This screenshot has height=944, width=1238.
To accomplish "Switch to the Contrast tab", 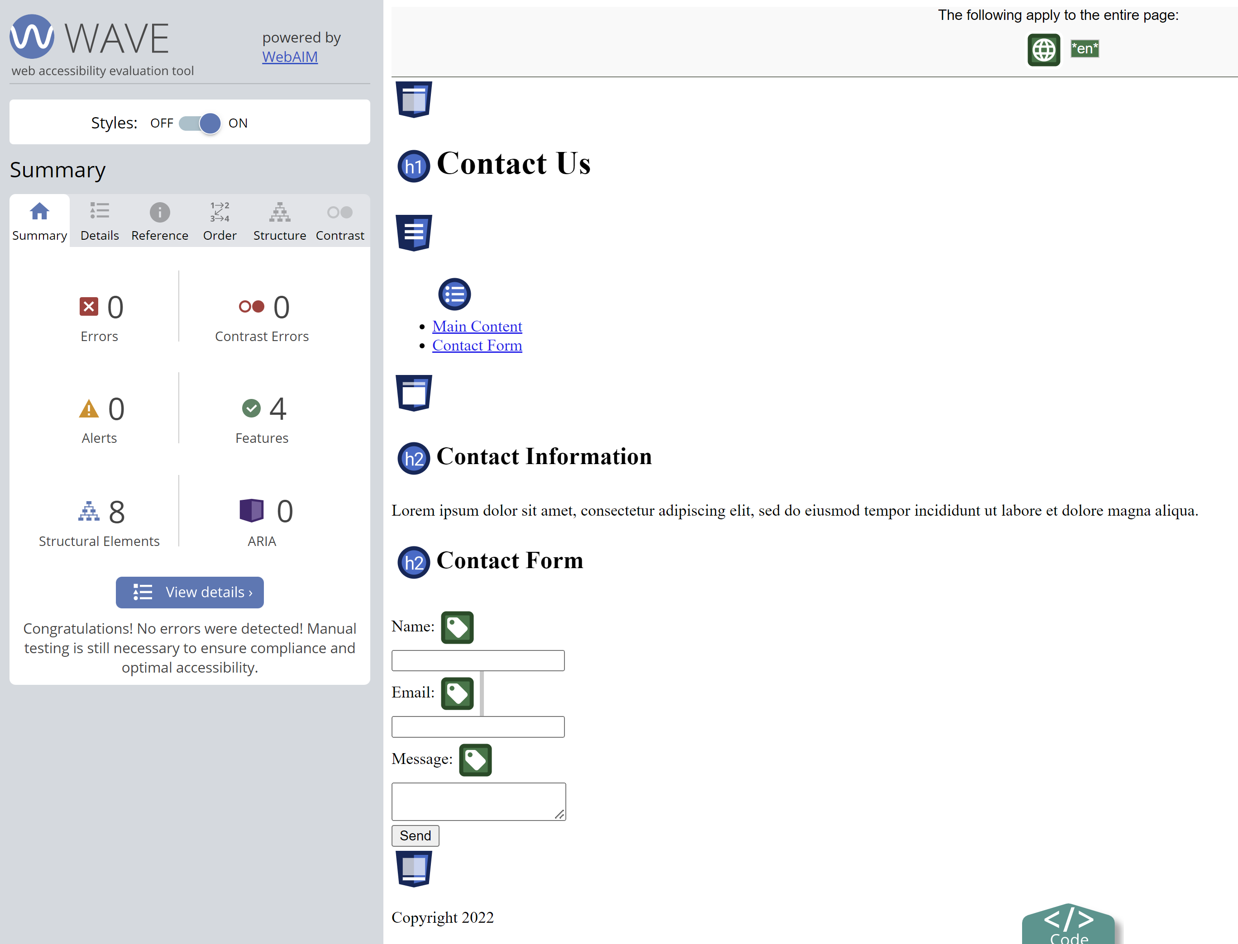I will point(339,221).
